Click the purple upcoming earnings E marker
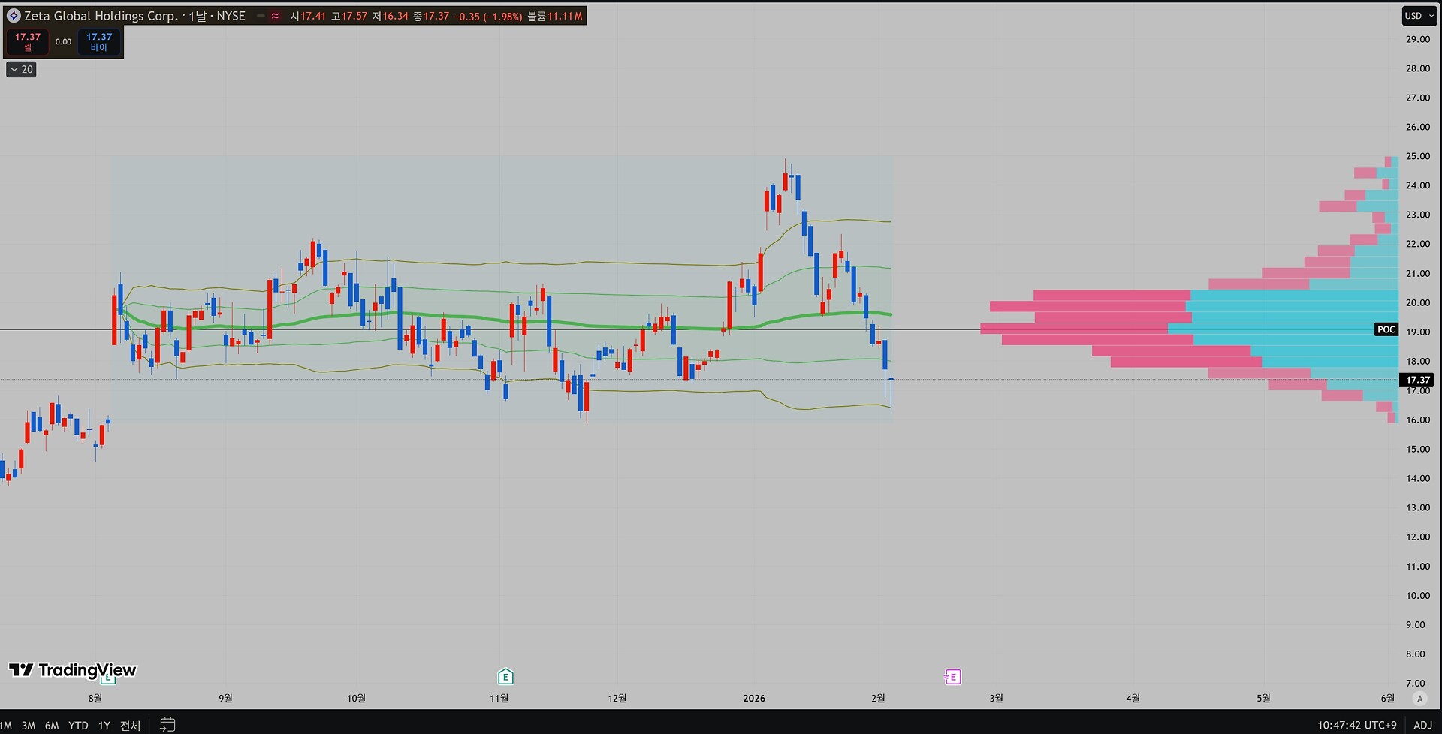 (952, 677)
